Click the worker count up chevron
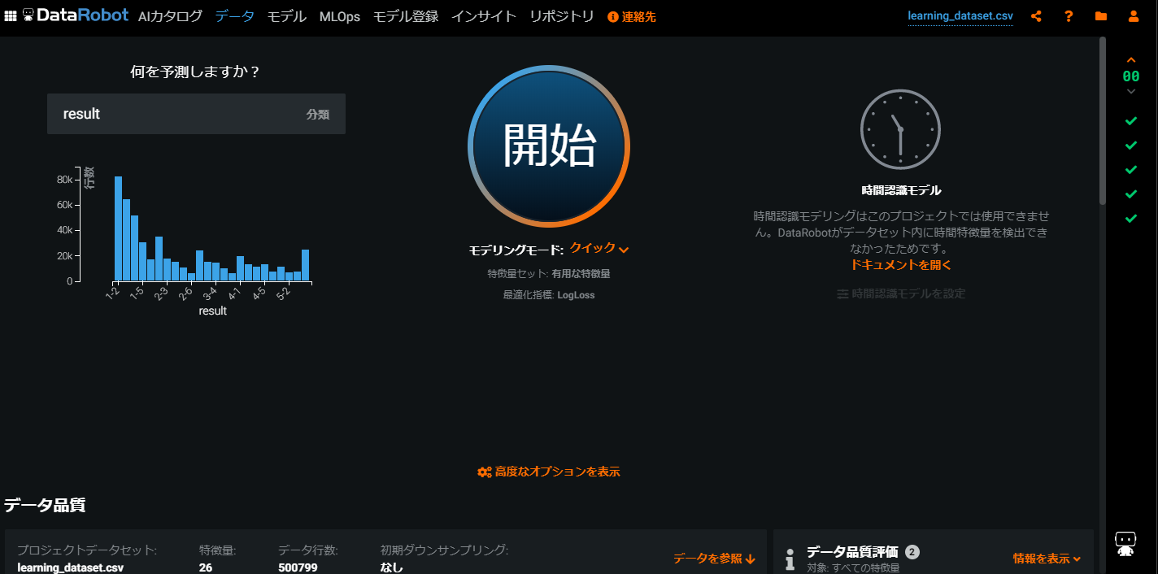Screen dimensions: 1158x574 click(x=1131, y=60)
